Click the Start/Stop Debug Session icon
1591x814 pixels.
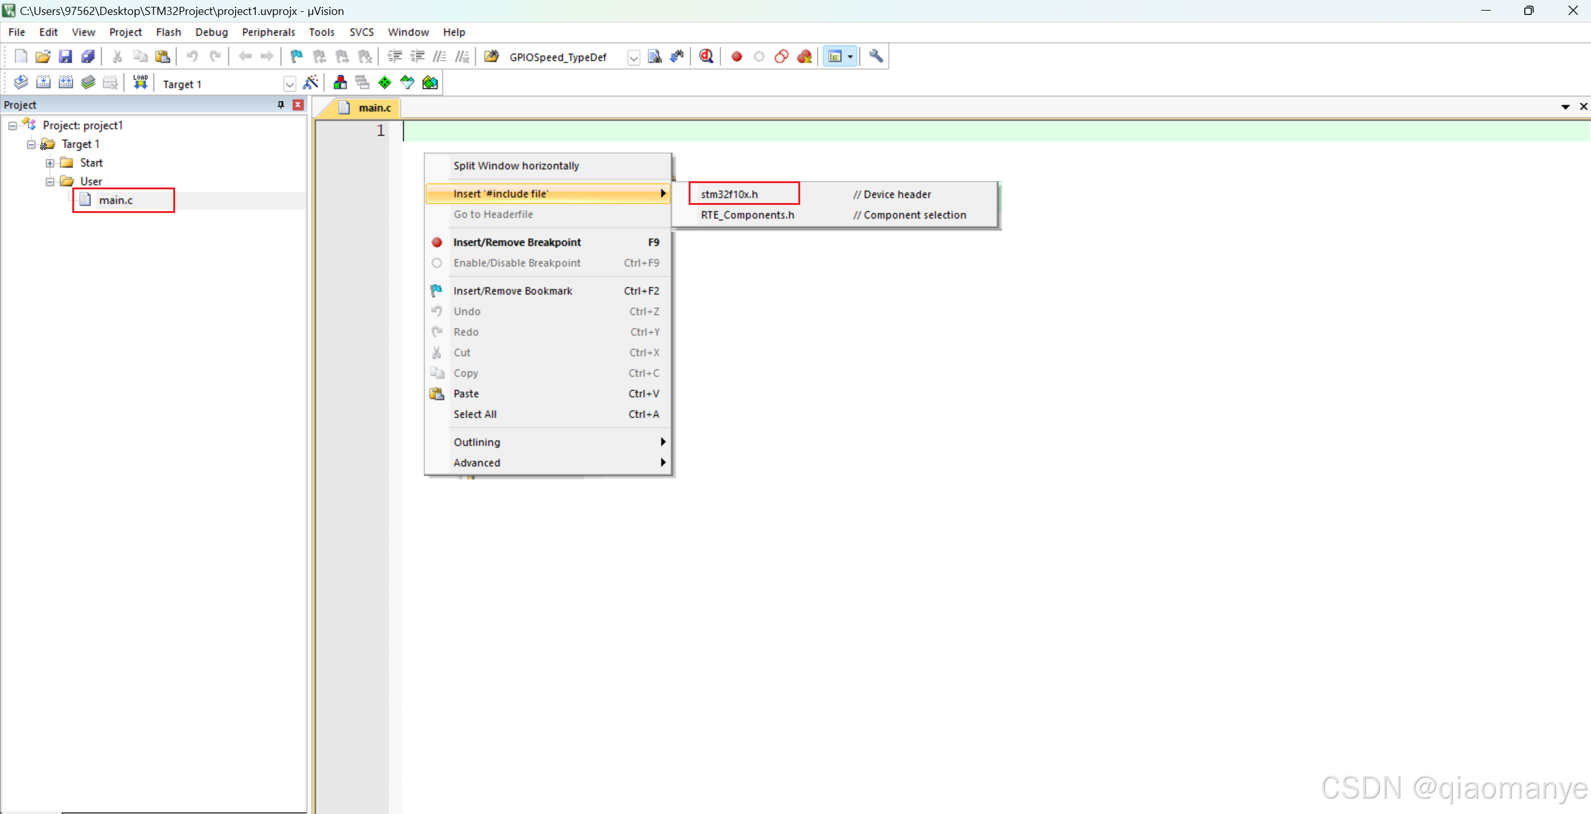tap(705, 57)
